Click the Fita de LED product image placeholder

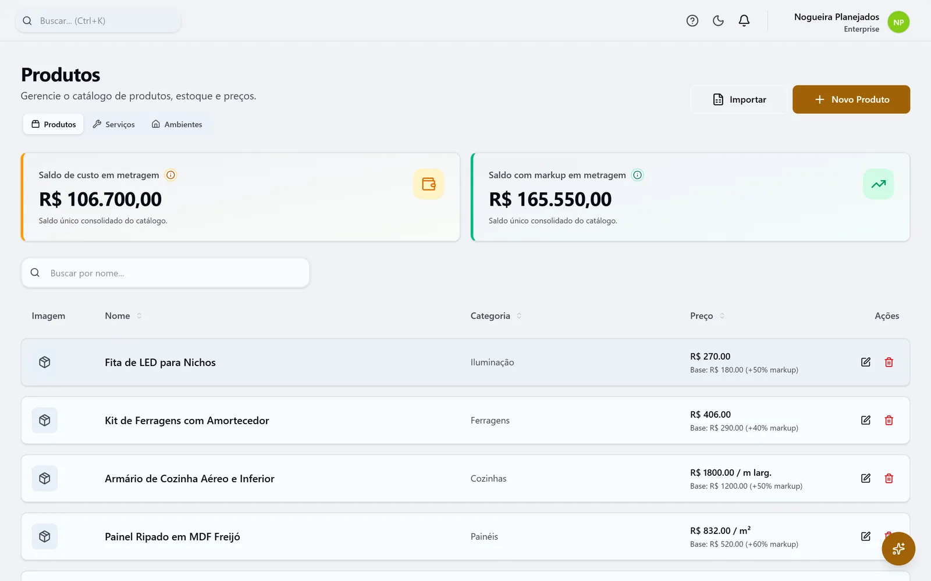click(x=45, y=362)
